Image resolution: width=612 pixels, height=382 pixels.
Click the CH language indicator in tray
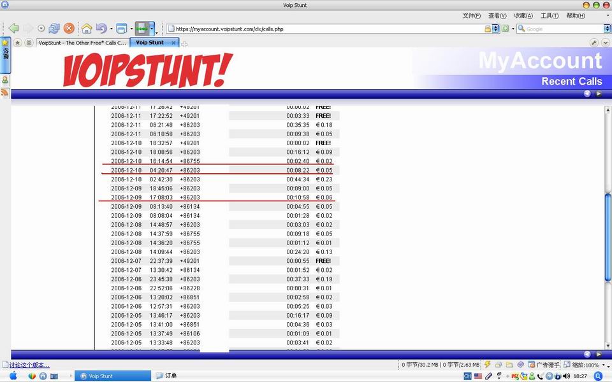[467, 376]
